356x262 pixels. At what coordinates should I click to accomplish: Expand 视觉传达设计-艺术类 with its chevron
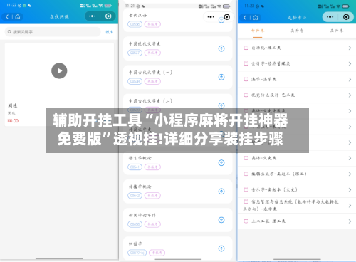(350, 95)
